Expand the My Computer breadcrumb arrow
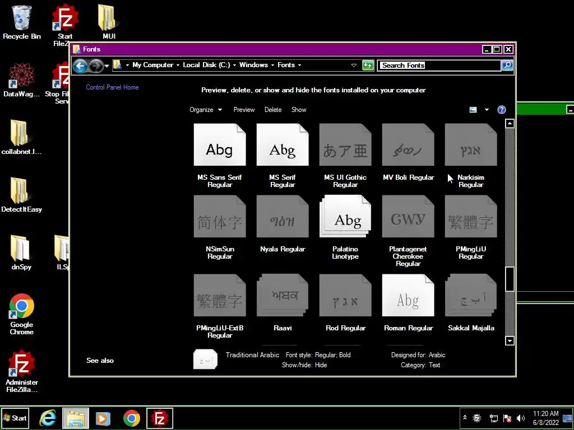574x430 pixels. click(x=178, y=65)
